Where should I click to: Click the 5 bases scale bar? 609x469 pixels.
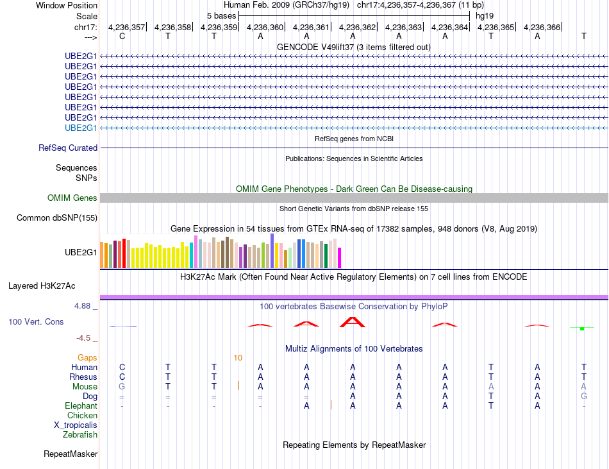click(355, 16)
